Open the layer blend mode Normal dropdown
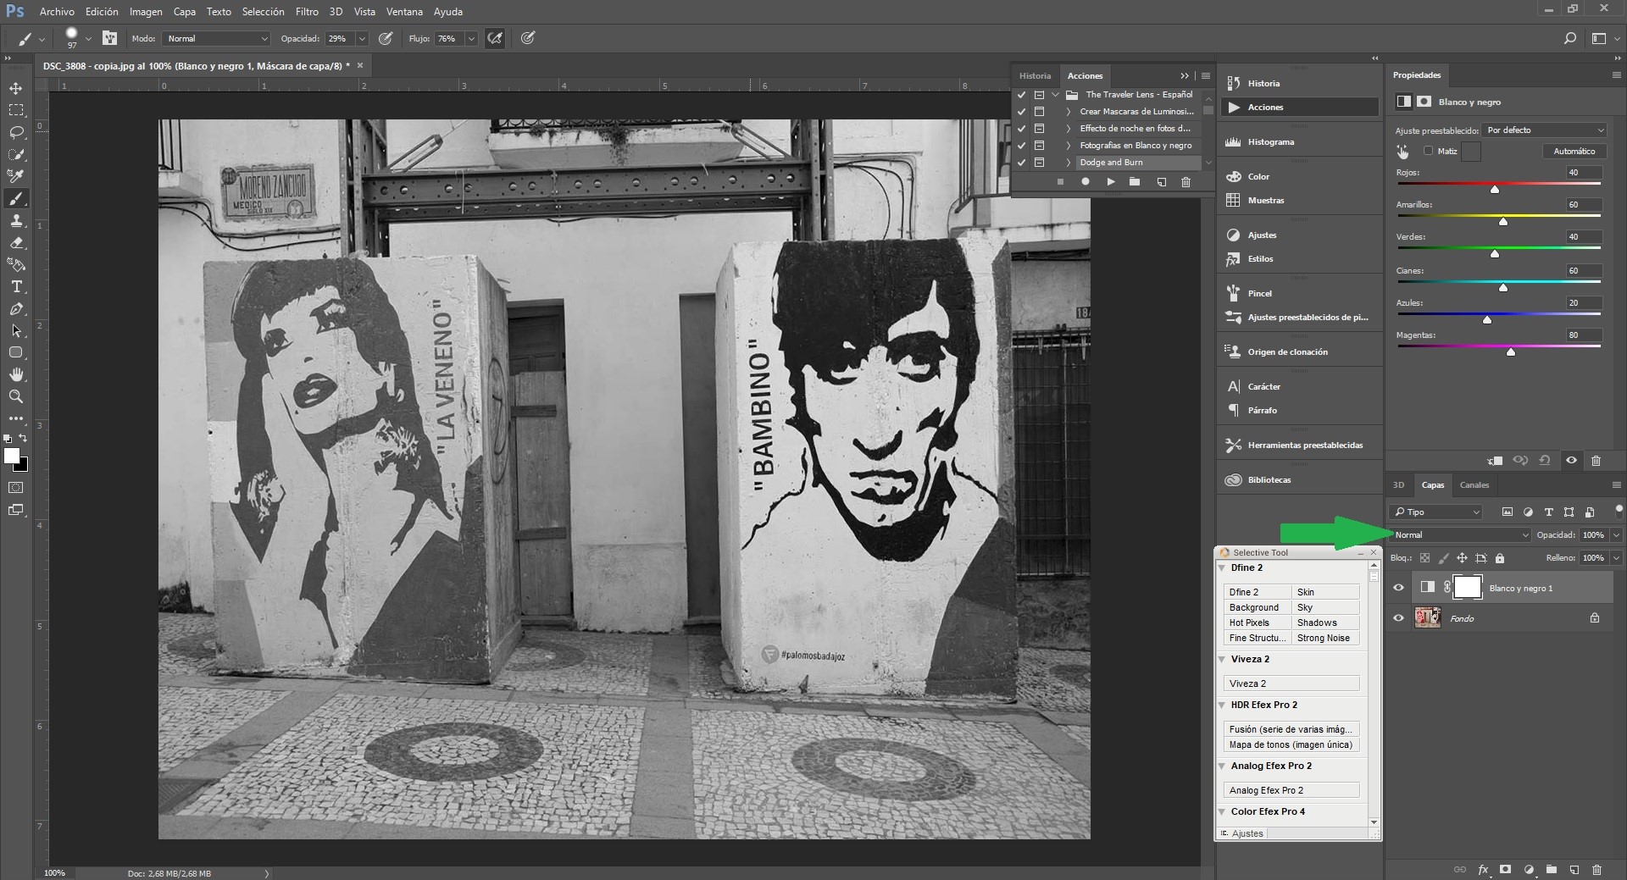1627x880 pixels. point(1460,535)
